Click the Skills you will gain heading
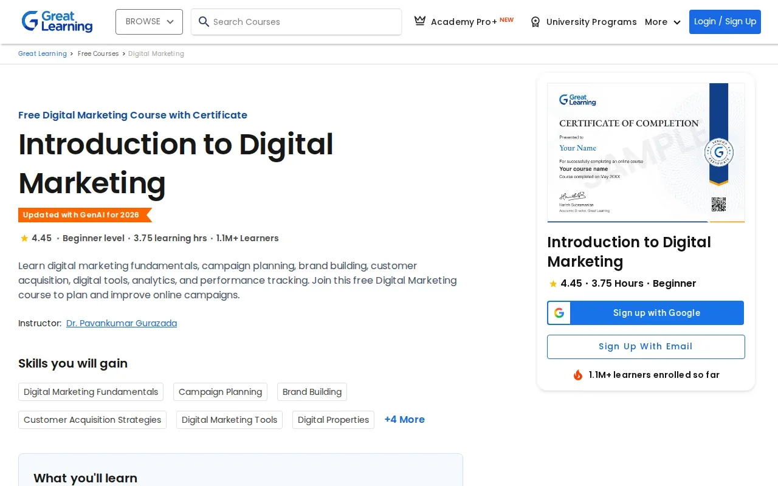This screenshot has width=778, height=486. (73, 363)
